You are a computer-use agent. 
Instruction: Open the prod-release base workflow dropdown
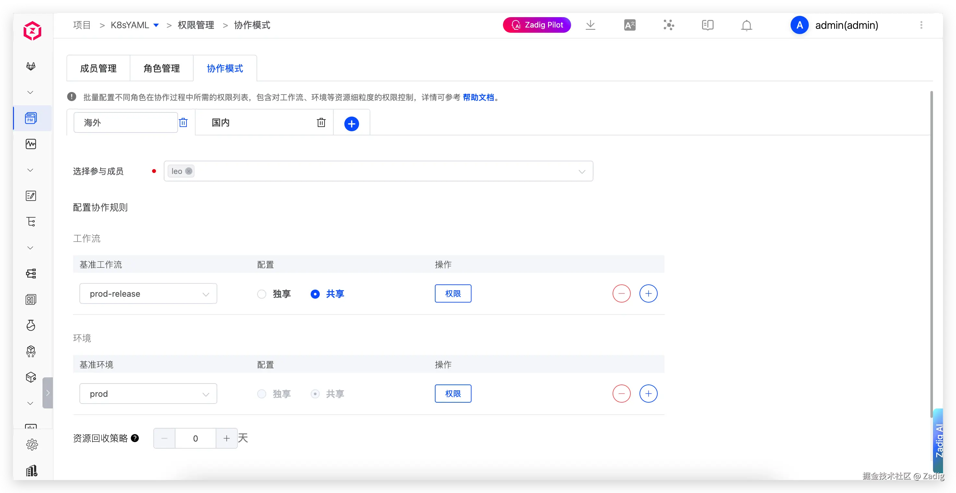point(148,294)
